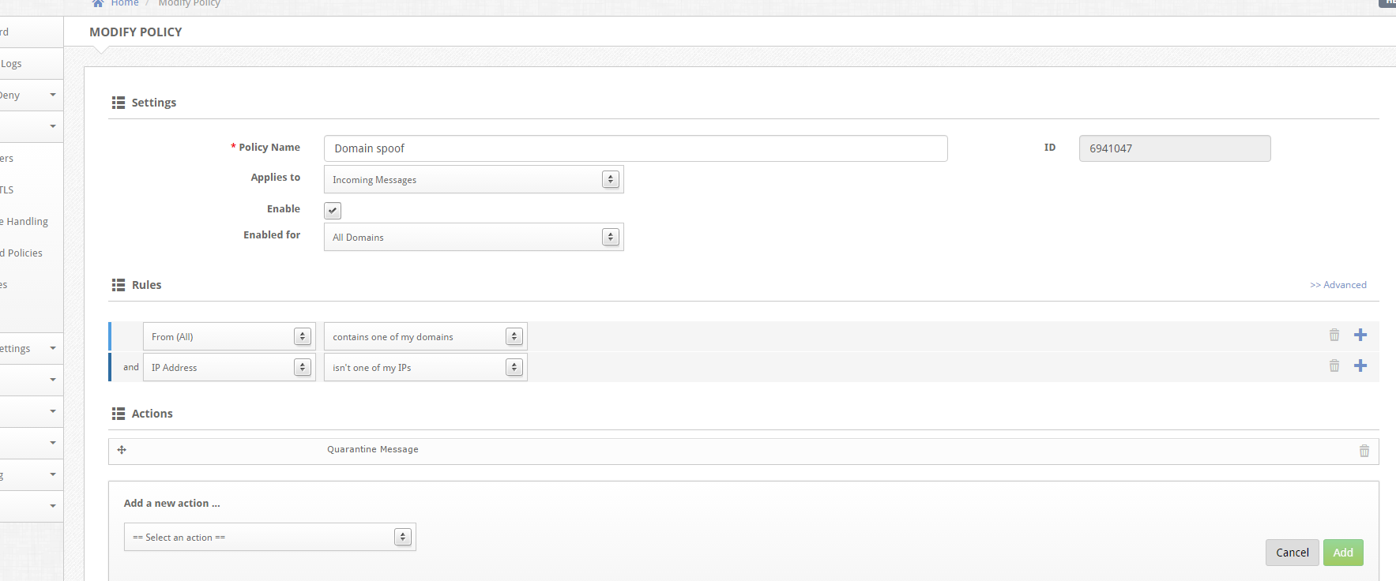Delete the From (All) rule row

[1334, 335]
